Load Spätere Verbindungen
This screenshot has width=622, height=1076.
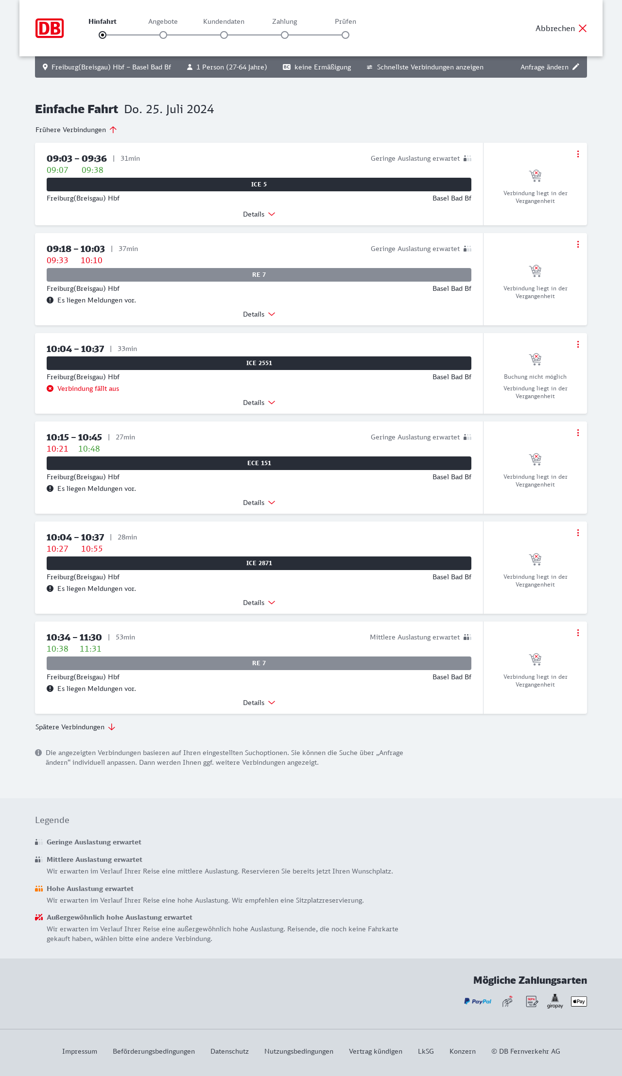pos(75,727)
